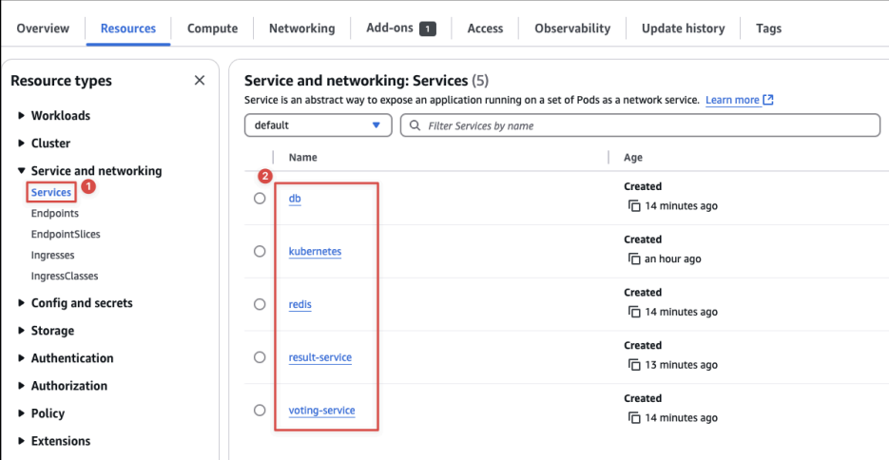Open the Tags tab

[x=769, y=29]
